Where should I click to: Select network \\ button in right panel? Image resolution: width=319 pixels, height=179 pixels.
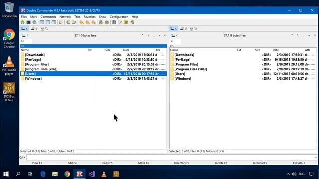193,29
